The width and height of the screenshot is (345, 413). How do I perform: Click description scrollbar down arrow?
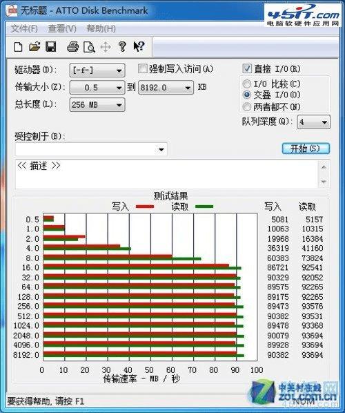point(324,182)
